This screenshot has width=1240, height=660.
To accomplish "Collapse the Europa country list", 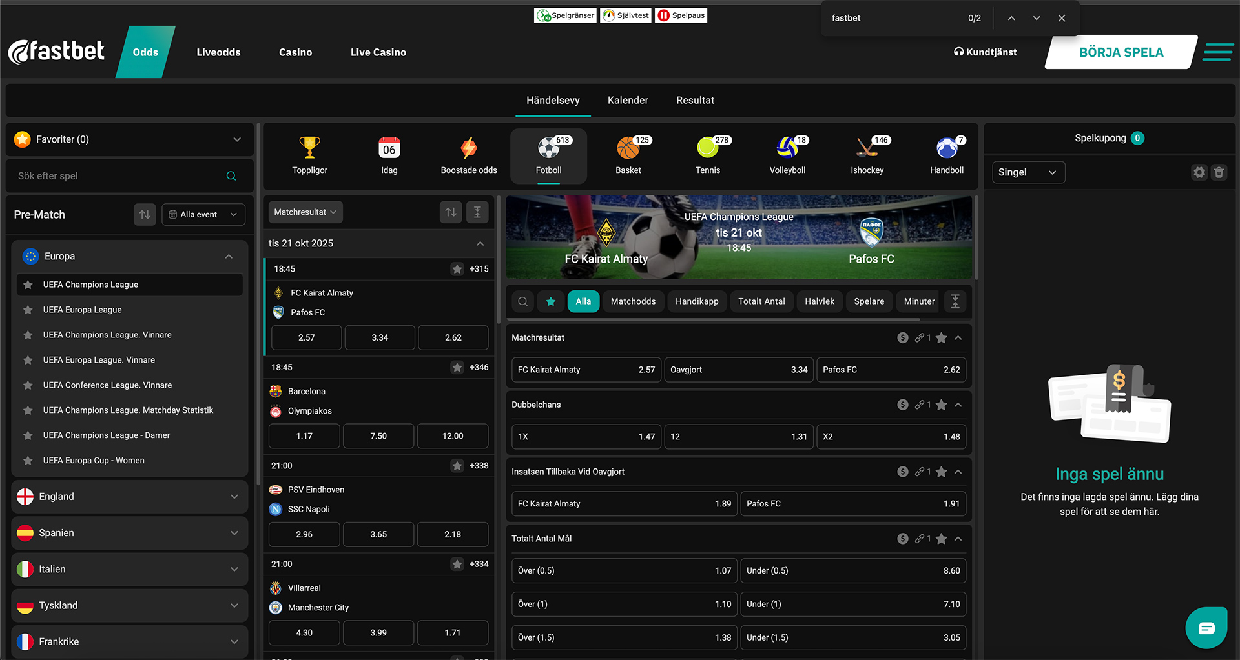I will (229, 256).
